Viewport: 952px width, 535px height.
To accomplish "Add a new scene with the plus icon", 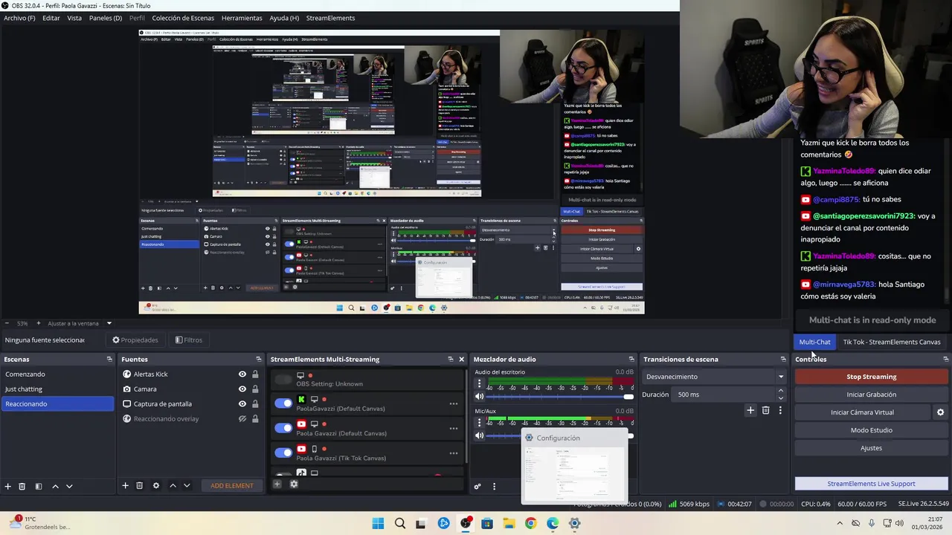I will pos(8,486).
